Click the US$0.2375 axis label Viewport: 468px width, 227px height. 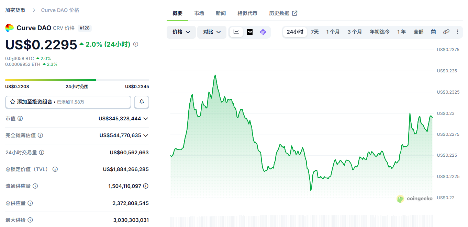tap(448, 49)
